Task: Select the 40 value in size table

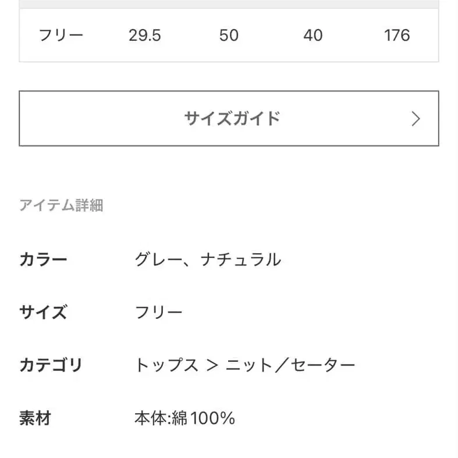Action: click(313, 35)
